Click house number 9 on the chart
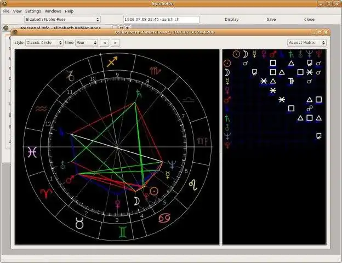Viewport: 342px width, 263px height. [x=117, y=75]
